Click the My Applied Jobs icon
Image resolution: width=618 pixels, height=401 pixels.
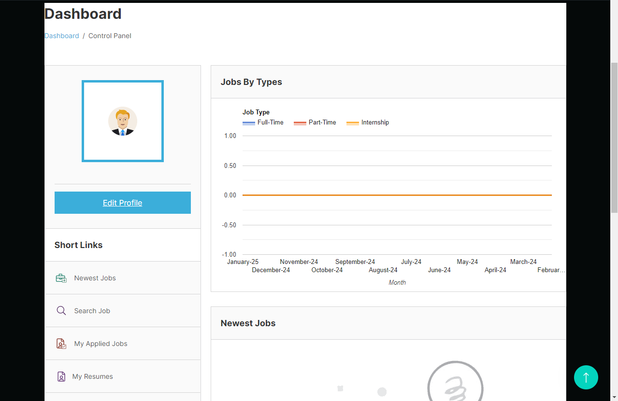click(61, 344)
